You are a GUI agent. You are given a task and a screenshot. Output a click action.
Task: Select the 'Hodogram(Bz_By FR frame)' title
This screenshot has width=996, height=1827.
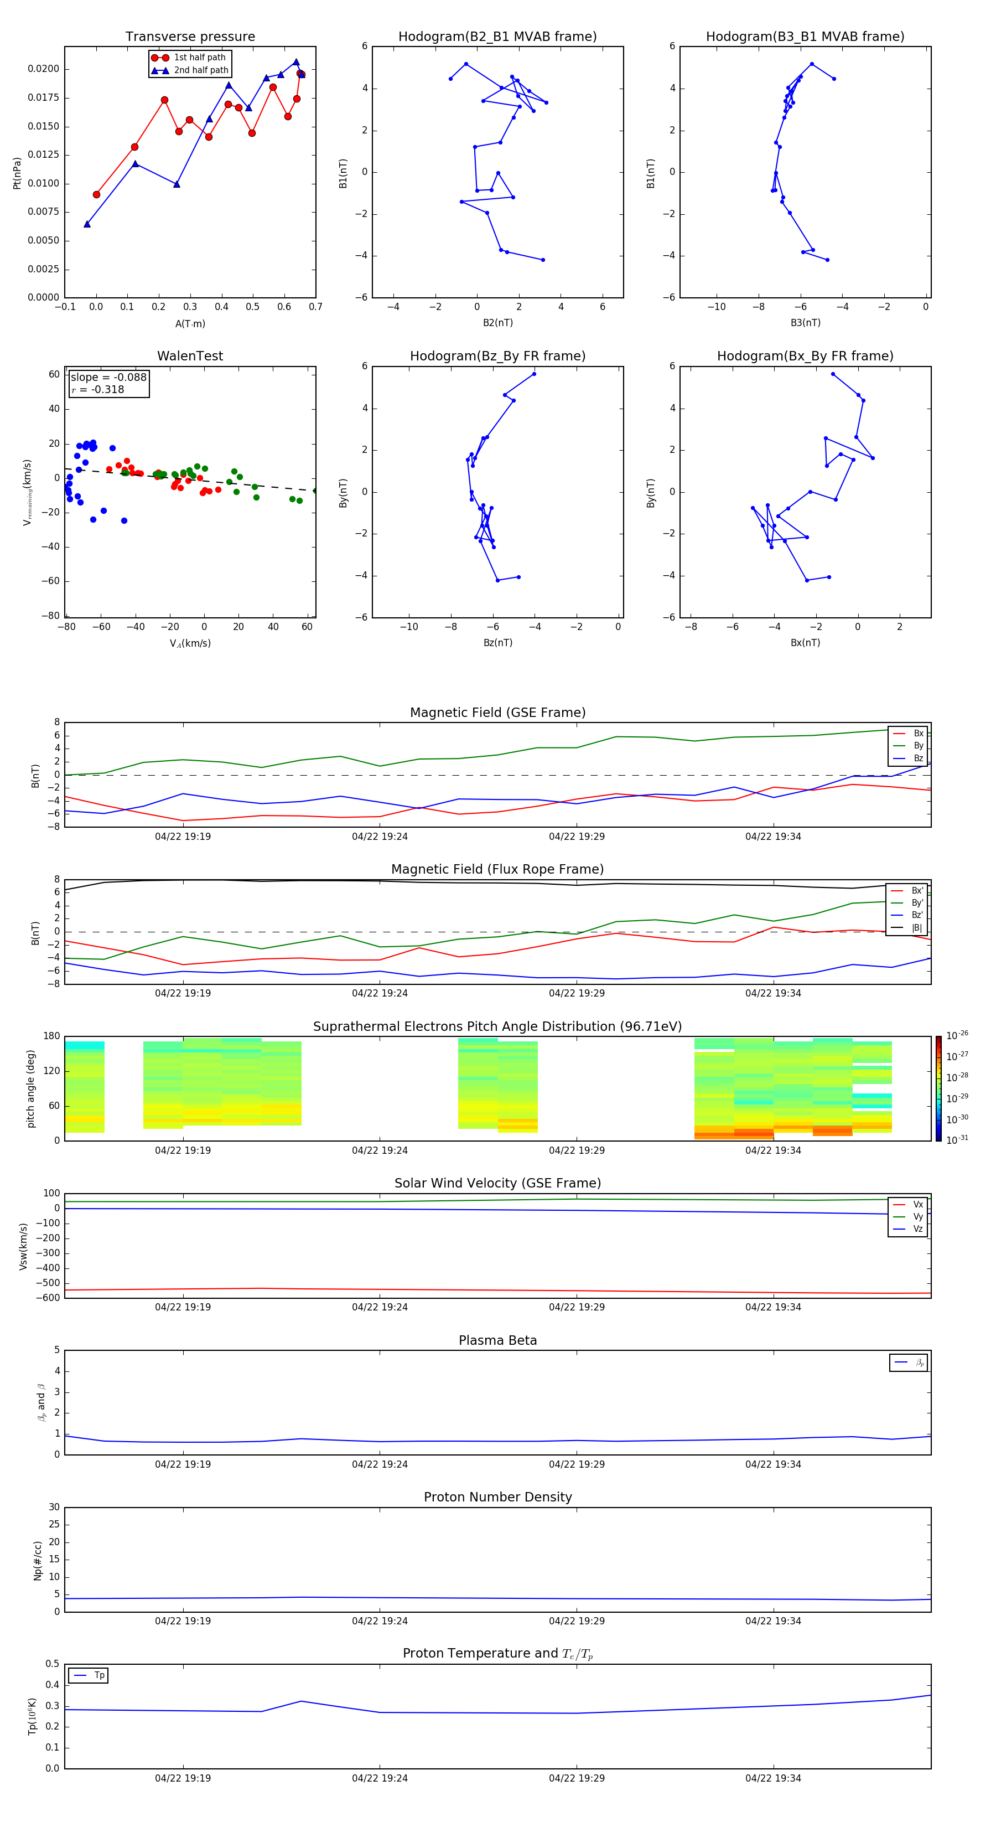(x=497, y=356)
